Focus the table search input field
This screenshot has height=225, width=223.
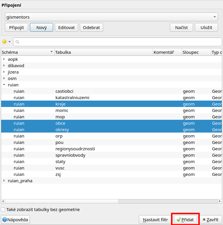pyautogui.click(x=118, y=42)
